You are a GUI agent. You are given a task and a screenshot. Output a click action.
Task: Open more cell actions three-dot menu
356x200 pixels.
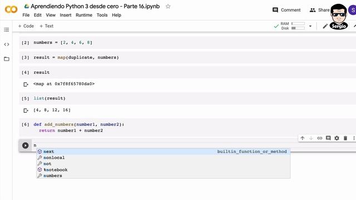(354, 138)
